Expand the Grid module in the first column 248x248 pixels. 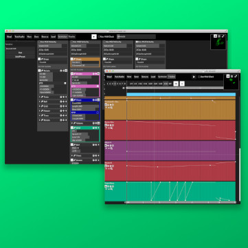pos(39,106)
